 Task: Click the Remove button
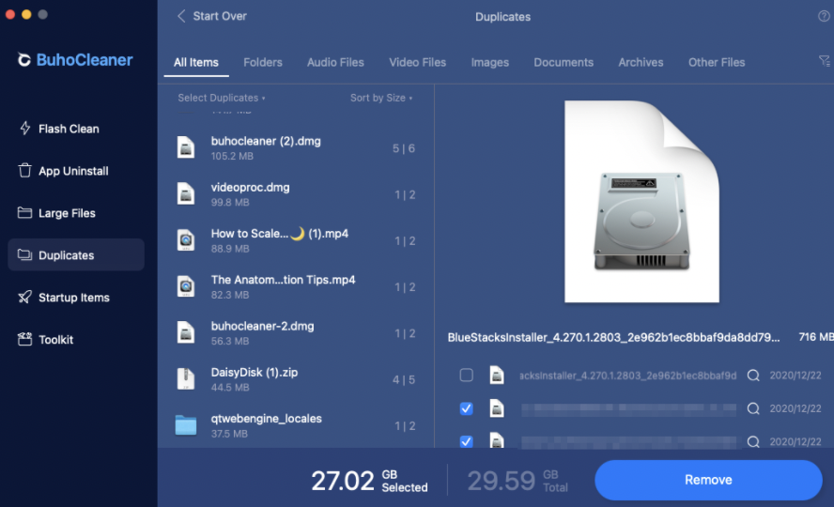708,480
